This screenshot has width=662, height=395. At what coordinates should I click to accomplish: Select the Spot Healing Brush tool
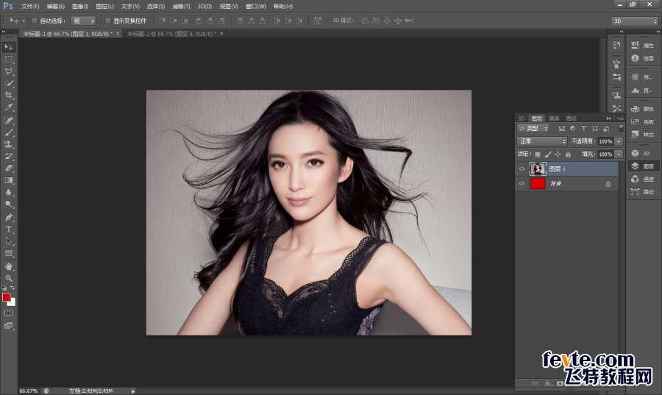(x=8, y=121)
